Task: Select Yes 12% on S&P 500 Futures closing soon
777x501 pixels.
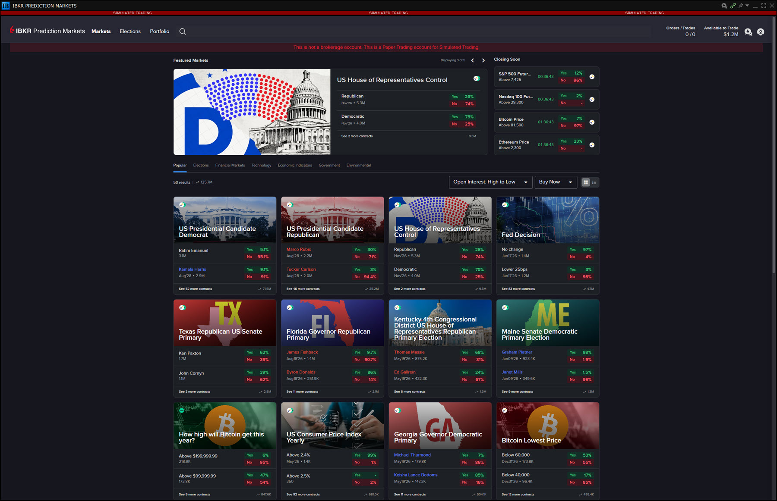Action: (572, 73)
